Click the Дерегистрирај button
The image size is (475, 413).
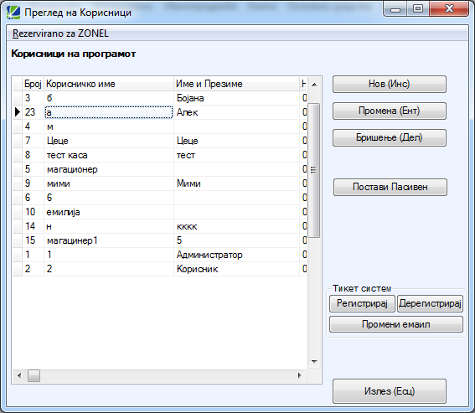coord(430,303)
